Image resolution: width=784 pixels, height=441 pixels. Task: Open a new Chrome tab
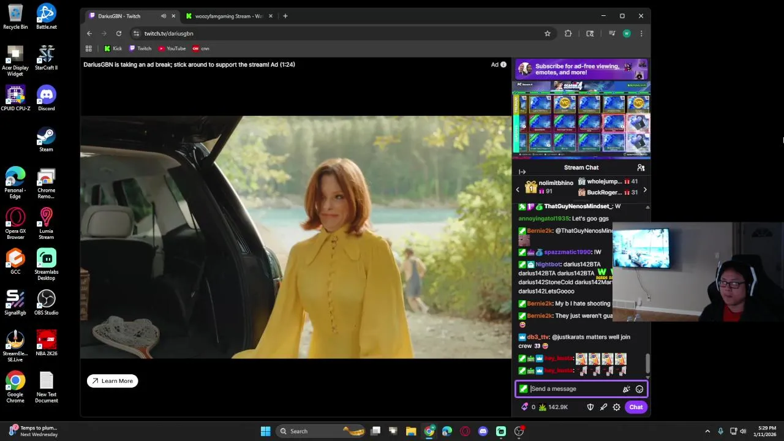point(285,16)
